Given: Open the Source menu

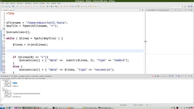Looking at the screenshot, I should coord(13,3).
